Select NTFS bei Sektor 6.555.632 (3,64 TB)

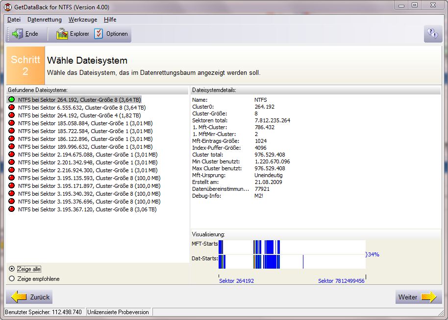coord(82,108)
